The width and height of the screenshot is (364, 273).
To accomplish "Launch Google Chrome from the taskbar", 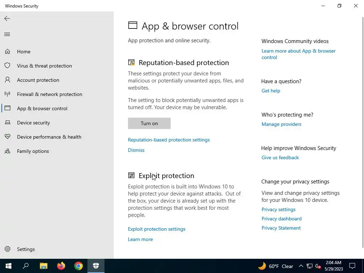I will coord(79,266).
